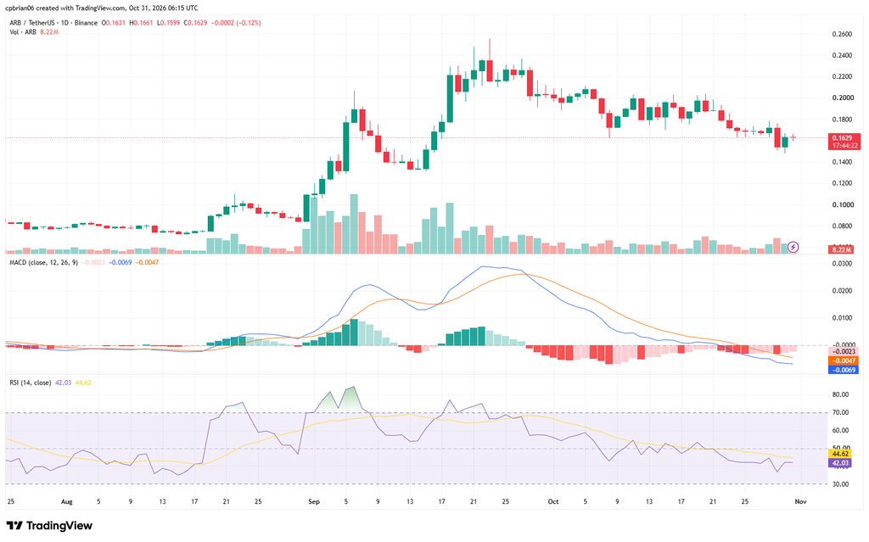Click the red 8.22M volume axis label

click(x=841, y=250)
